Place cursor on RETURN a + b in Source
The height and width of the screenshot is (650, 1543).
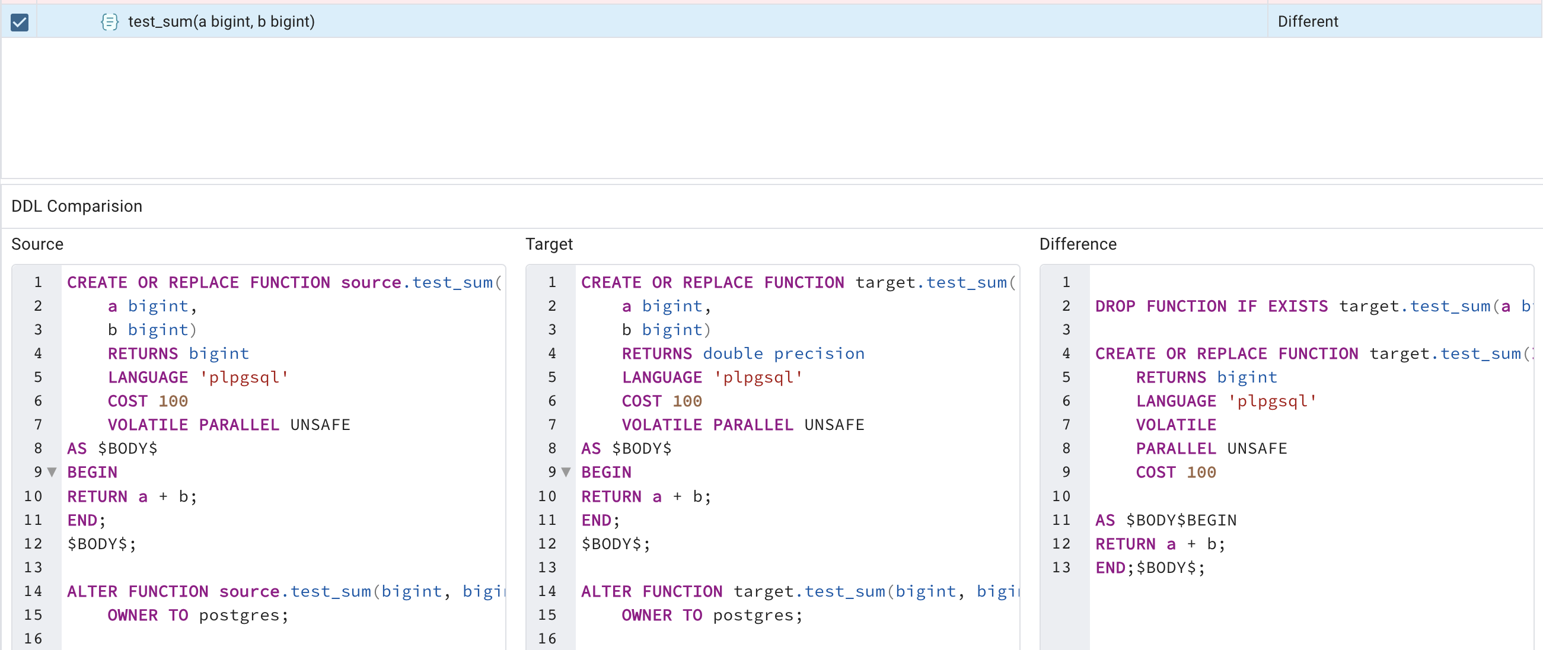click(x=132, y=496)
